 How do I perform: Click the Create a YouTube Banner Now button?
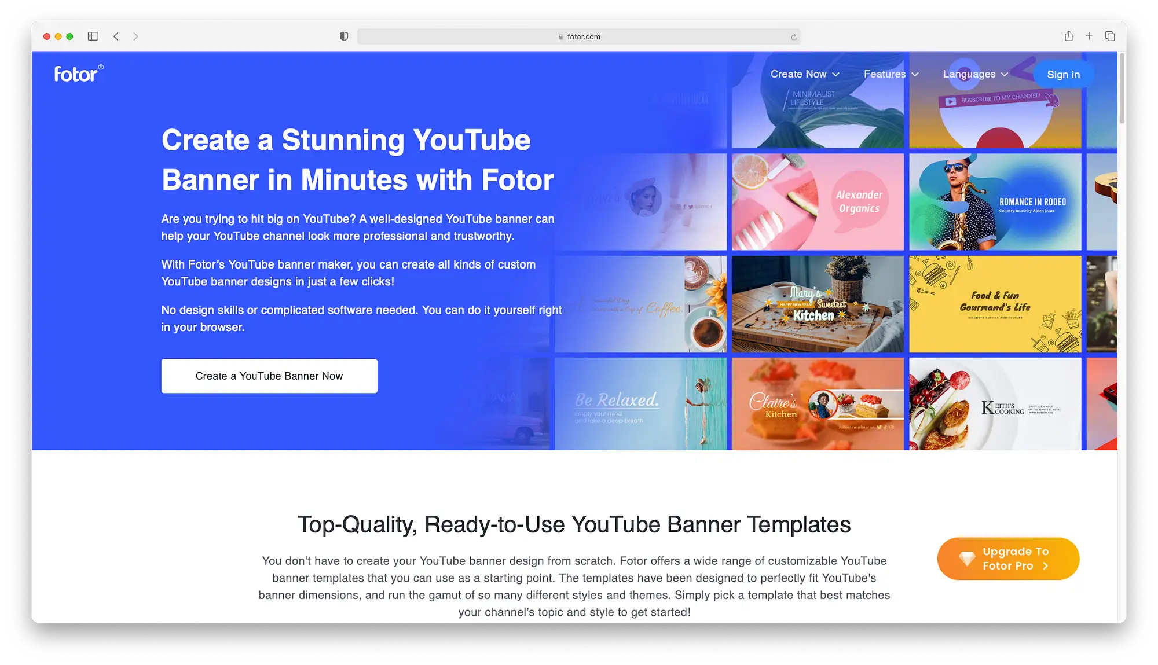(269, 376)
